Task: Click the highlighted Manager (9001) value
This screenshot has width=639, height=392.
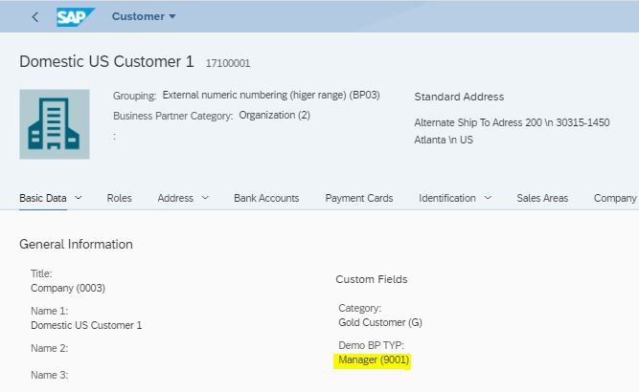Action: (374, 360)
